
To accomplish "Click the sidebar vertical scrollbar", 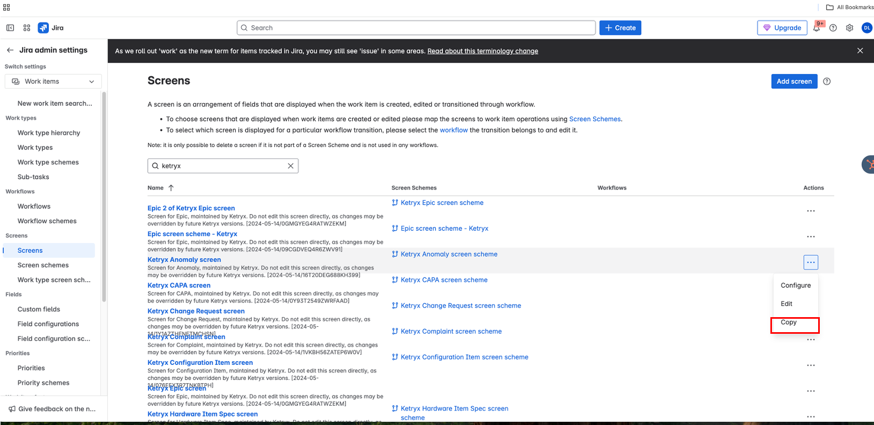I will click(104, 197).
